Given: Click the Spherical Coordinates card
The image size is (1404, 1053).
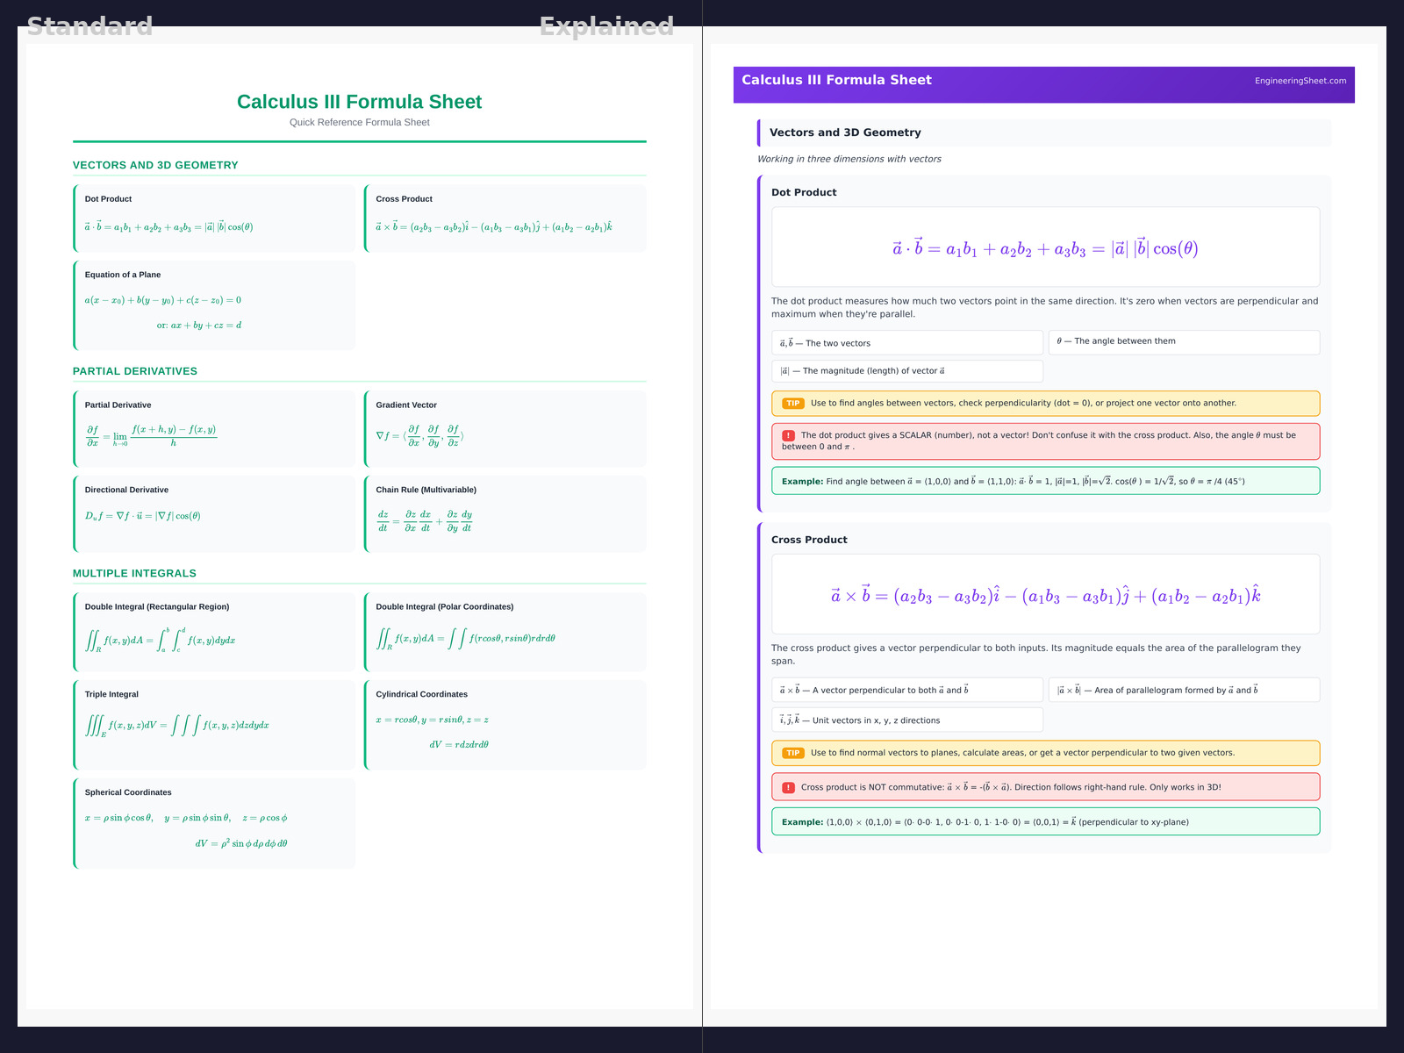Looking at the screenshot, I should 215,823.
